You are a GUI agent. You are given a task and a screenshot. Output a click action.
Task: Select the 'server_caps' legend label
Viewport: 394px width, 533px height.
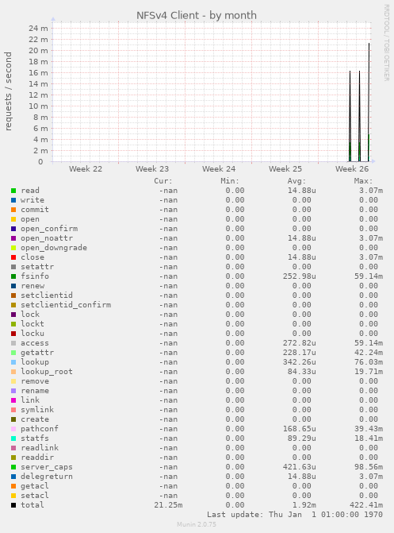coord(47,467)
